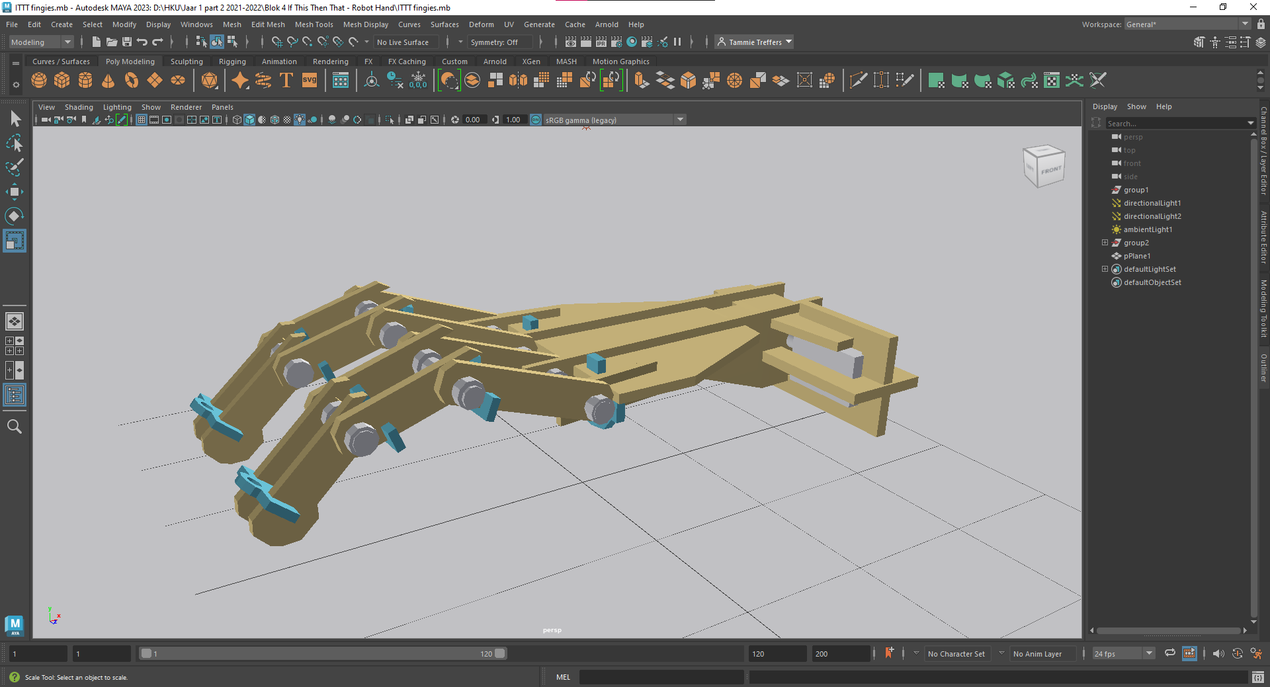Viewport: 1270px width, 687px height.
Task: Select the Lasso selection tool in the toolbox
Action: coord(15,143)
